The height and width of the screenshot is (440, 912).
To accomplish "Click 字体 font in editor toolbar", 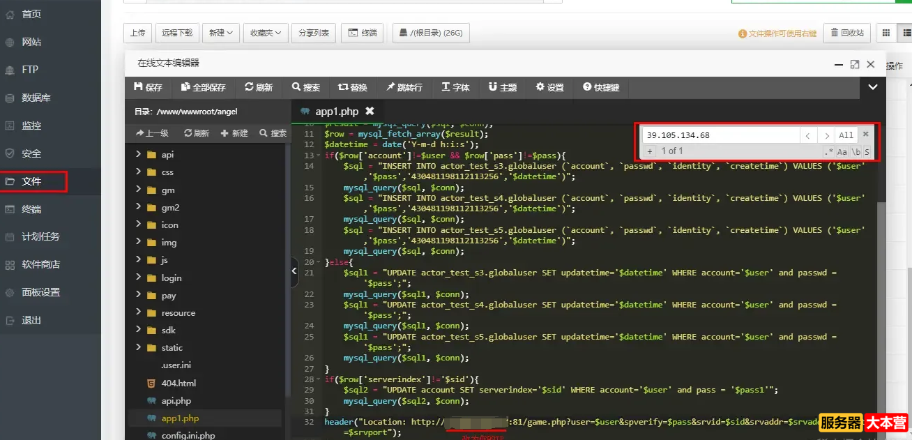I will pyautogui.click(x=456, y=87).
